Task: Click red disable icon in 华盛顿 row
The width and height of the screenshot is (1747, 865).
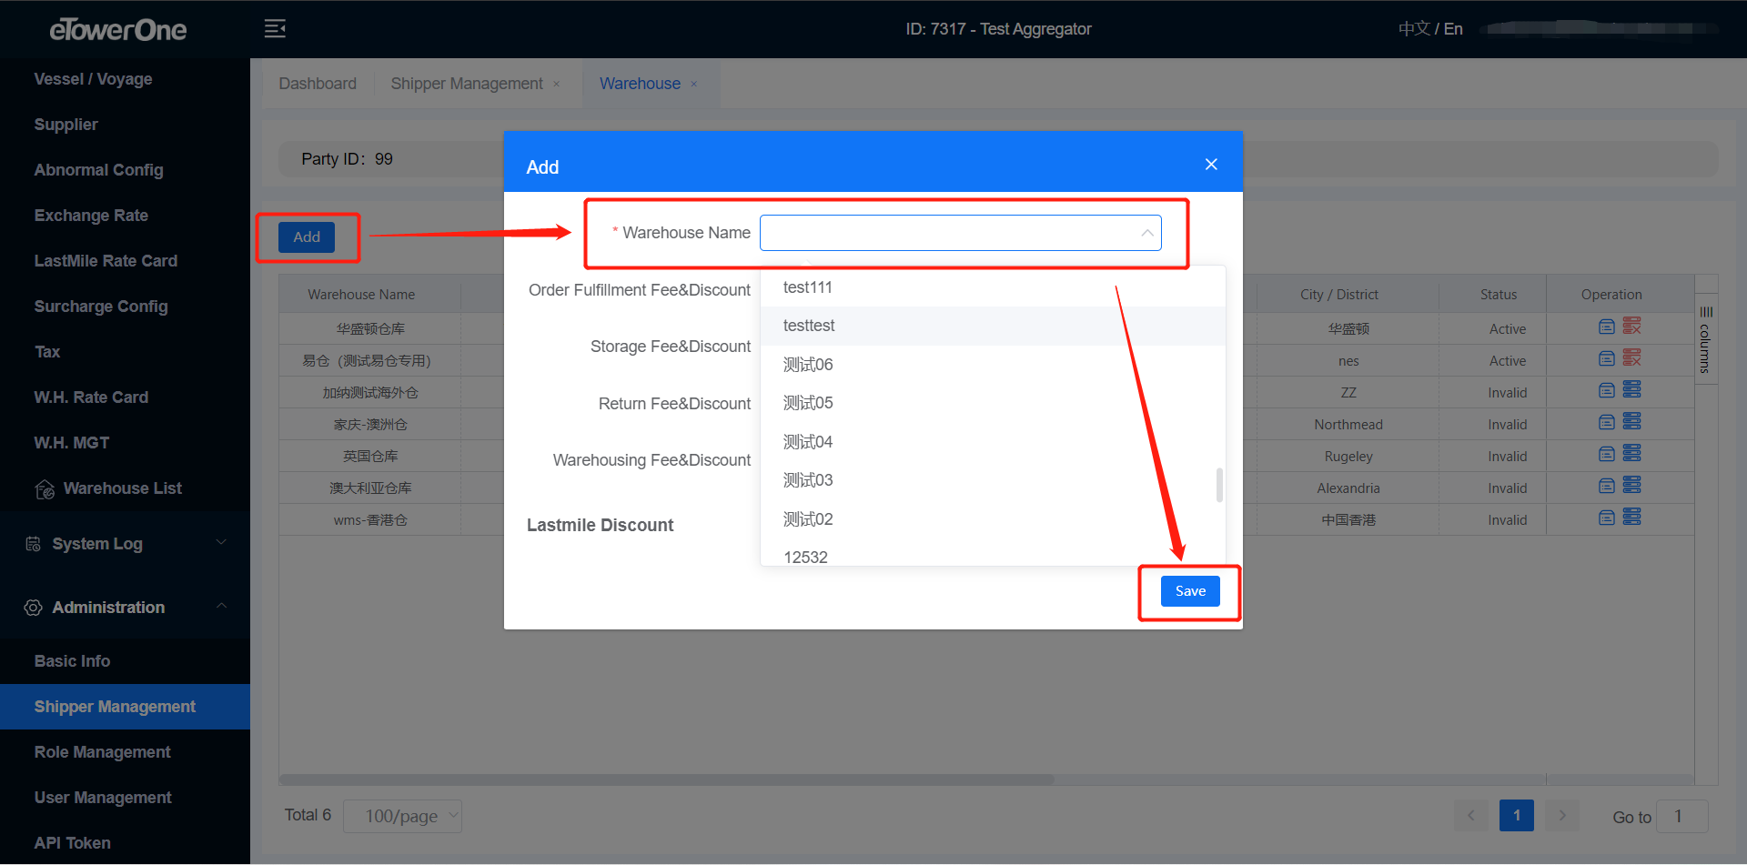Action: [1631, 326]
